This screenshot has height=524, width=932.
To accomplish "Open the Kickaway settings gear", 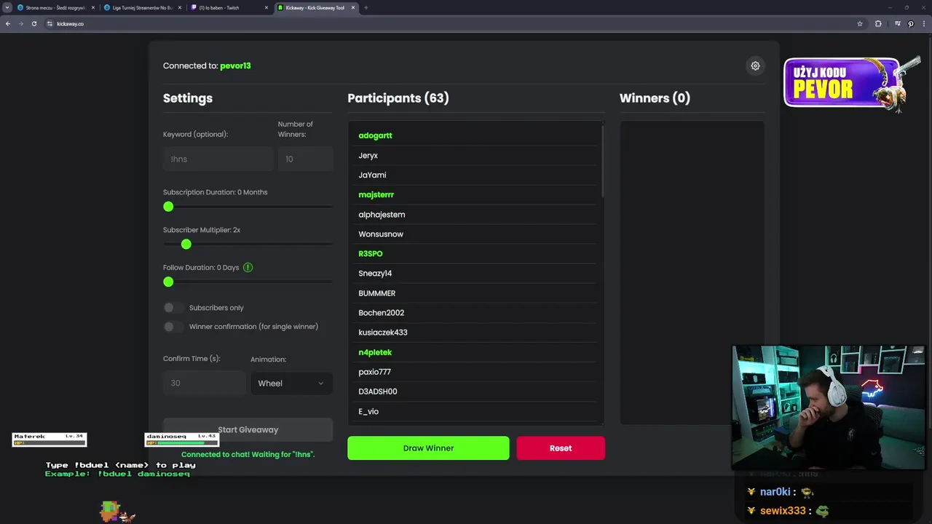I will [x=755, y=65].
